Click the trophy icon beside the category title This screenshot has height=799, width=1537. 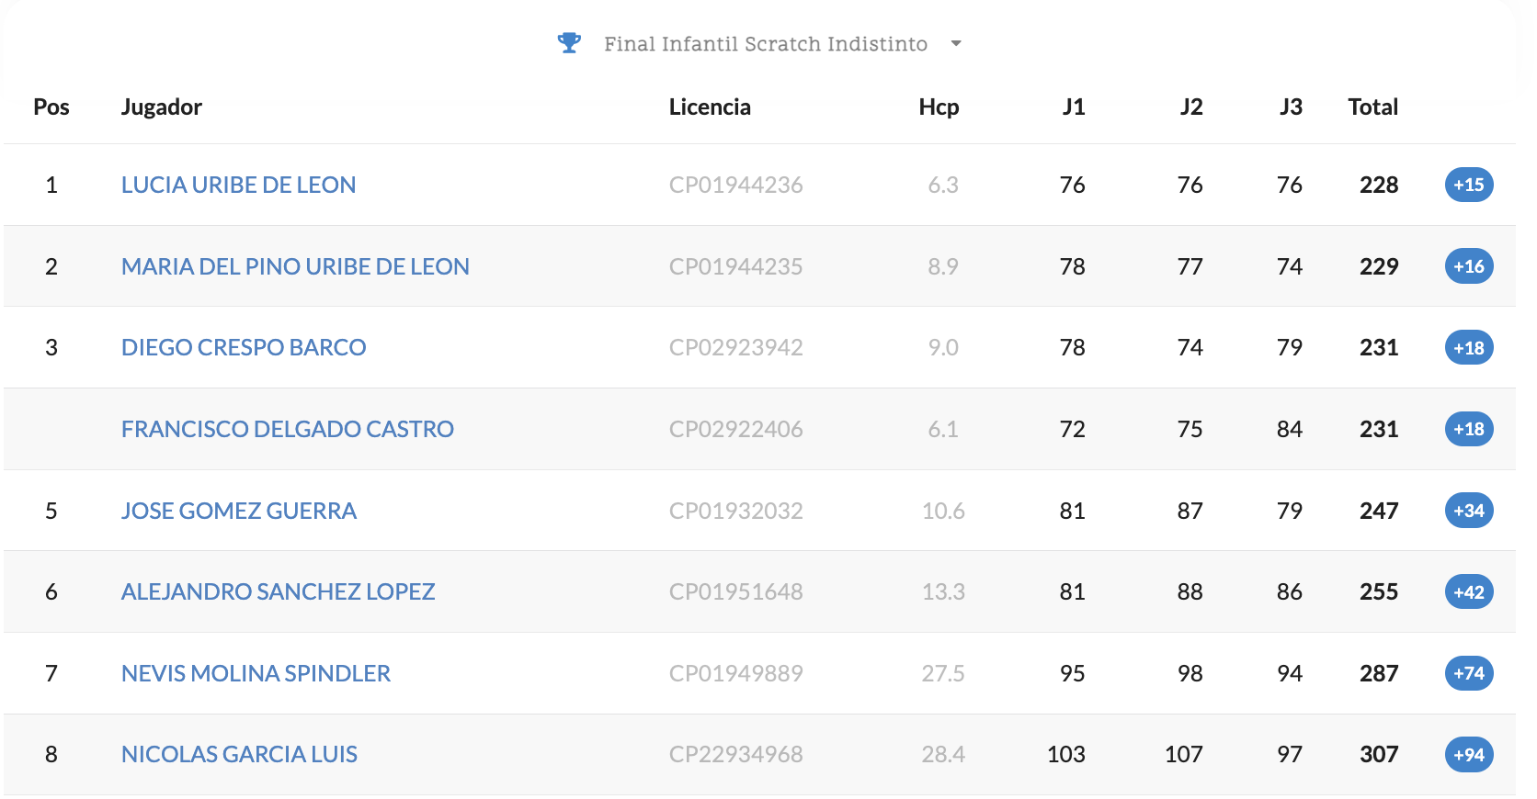(569, 43)
